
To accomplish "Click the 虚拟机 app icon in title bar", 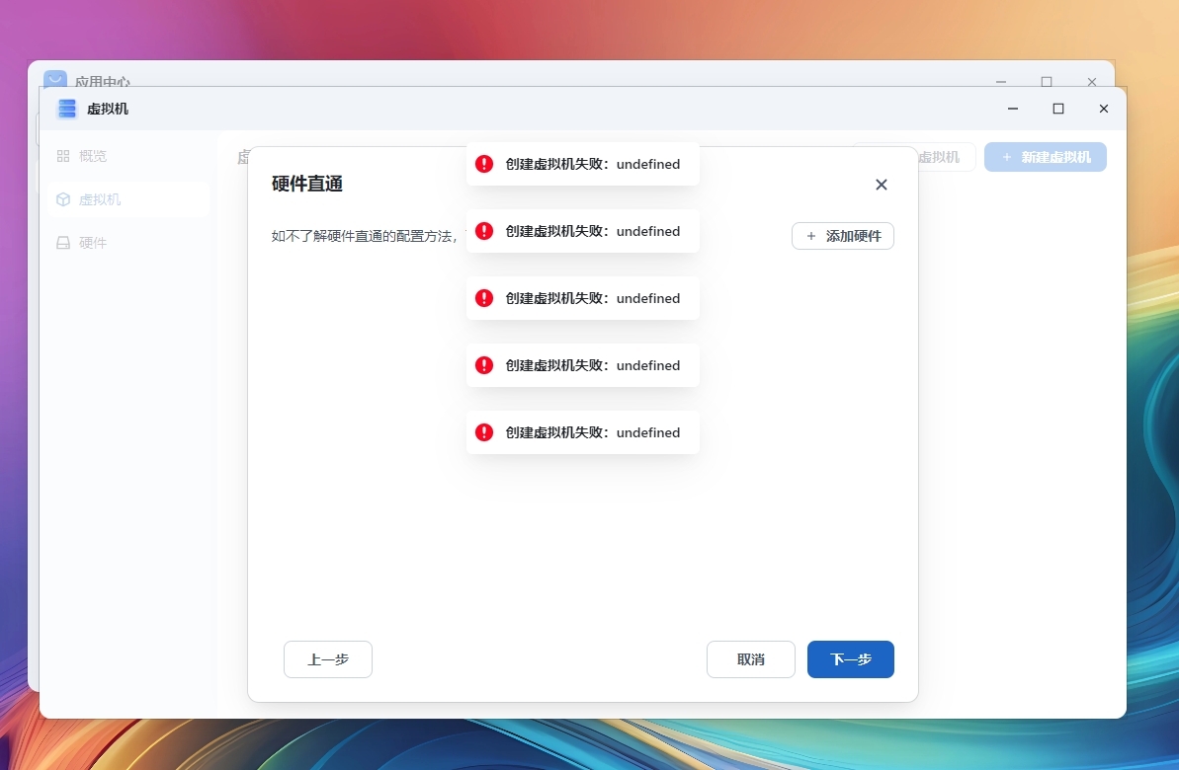I will [67, 109].
